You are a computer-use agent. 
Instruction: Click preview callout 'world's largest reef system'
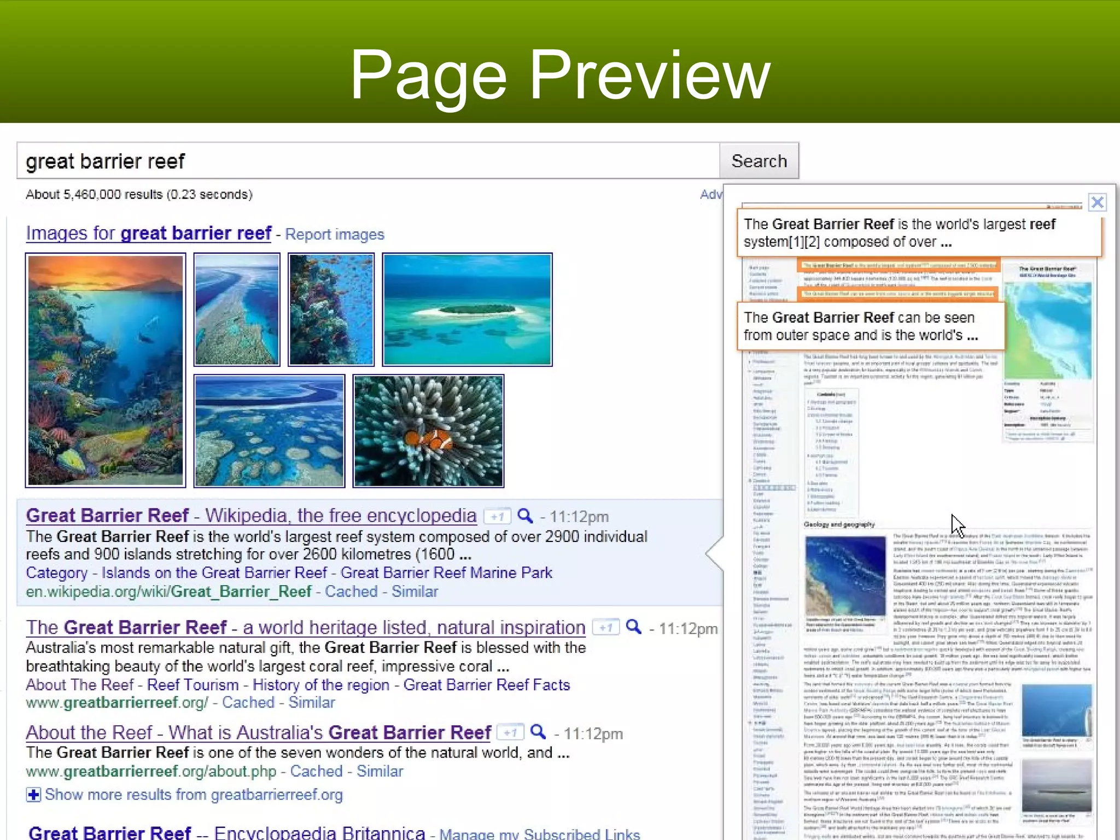(919, 233)
